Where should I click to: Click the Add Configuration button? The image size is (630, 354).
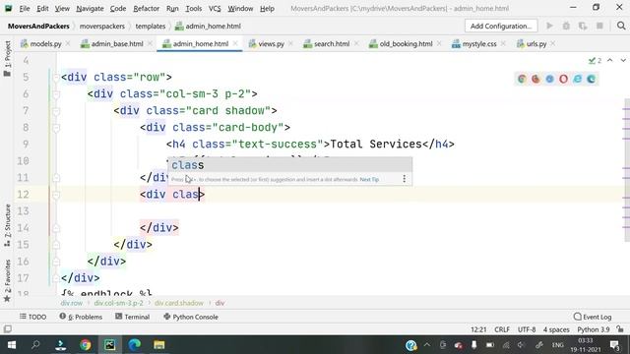point(501,26)
